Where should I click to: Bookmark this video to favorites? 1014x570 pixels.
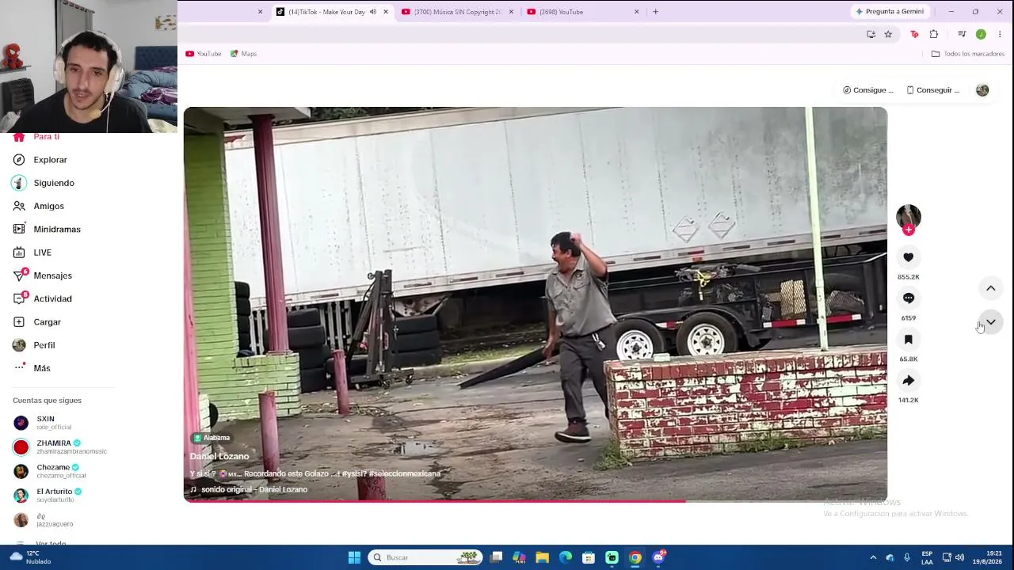(908, 340)
